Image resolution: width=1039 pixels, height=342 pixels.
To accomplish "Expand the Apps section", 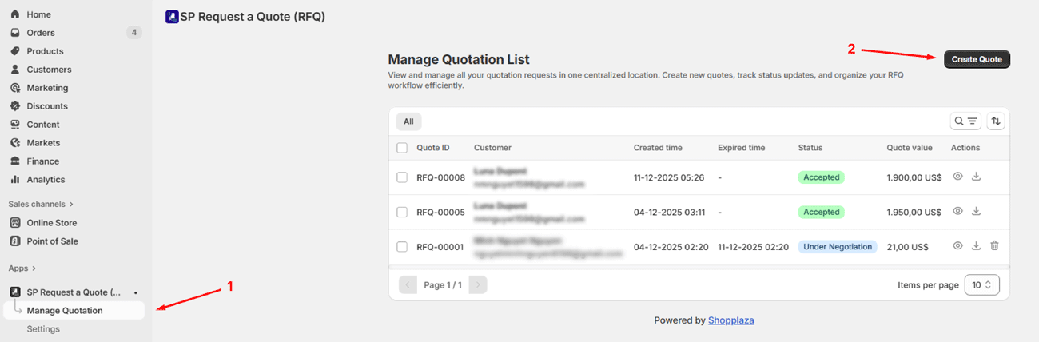I will (22, 268).
